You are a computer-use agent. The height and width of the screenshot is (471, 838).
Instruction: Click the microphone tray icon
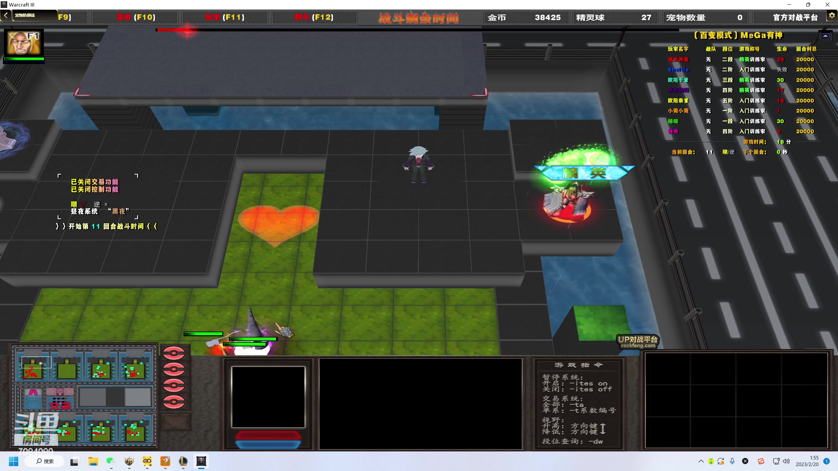pyautogui.click(x=733, y=461)
